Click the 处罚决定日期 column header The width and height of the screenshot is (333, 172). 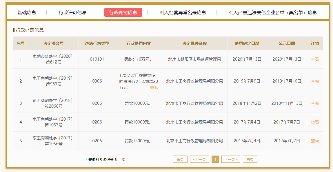[x=247, y=43]
